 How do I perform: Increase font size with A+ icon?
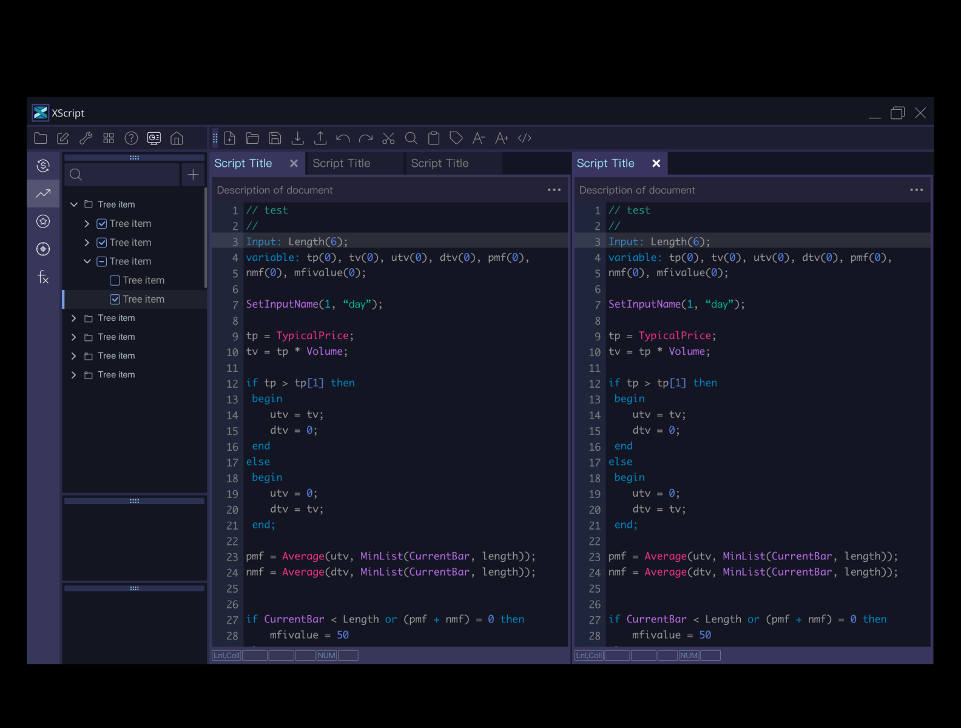click(x=502, y=138)
